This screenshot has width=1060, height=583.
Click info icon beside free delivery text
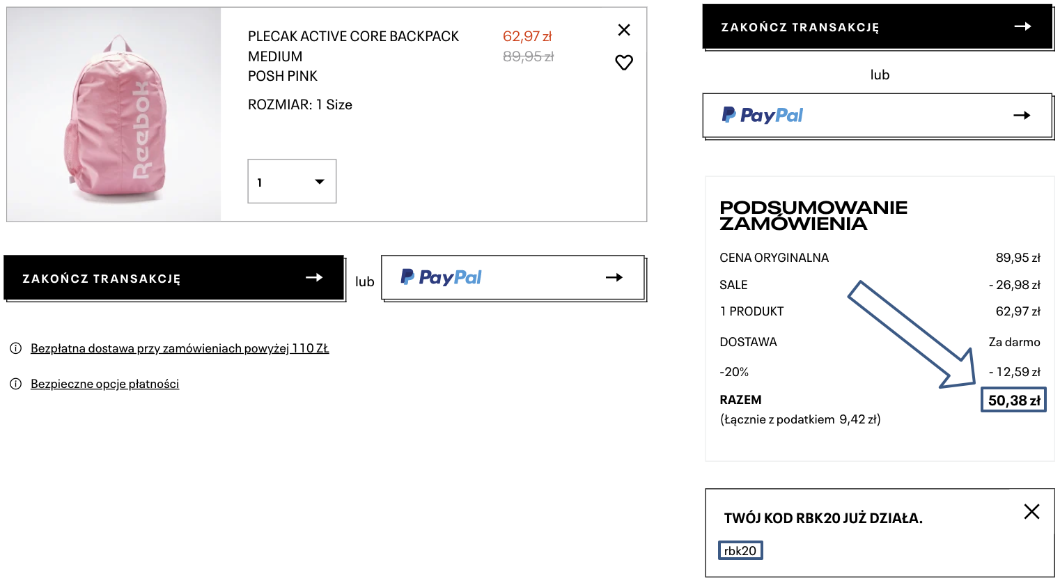coord(15,348)
